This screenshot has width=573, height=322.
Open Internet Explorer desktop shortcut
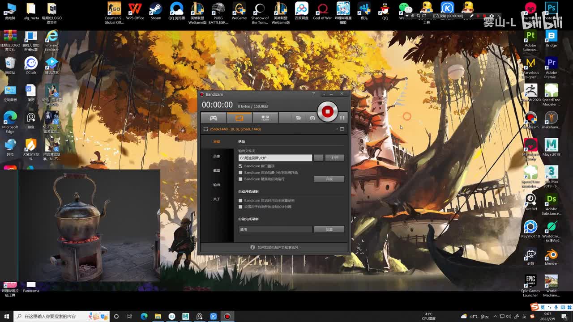coord(52,41)
